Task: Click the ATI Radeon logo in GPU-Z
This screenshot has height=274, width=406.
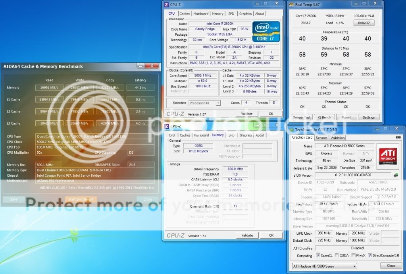Action: (x=387, y=156)
